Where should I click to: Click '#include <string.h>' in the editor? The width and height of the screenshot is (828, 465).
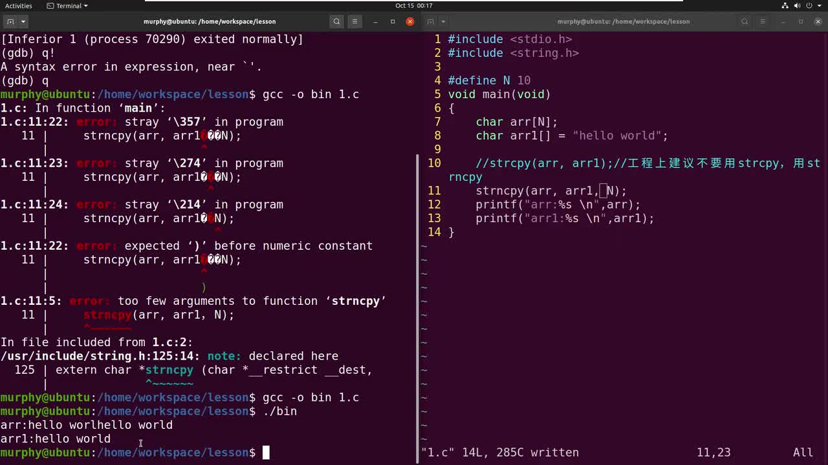tap(514, 53)
